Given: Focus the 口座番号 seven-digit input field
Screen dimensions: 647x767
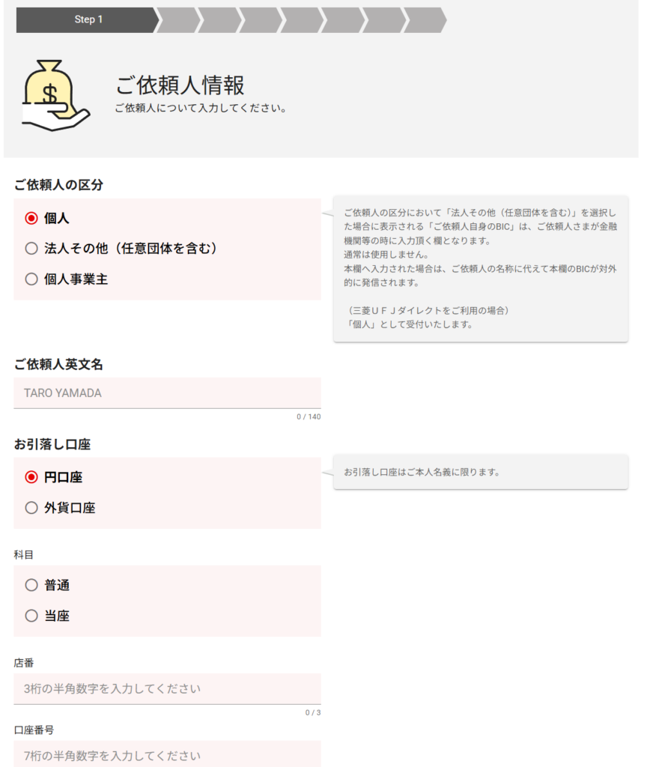Looking at the screenshot, I should (167, 754).
